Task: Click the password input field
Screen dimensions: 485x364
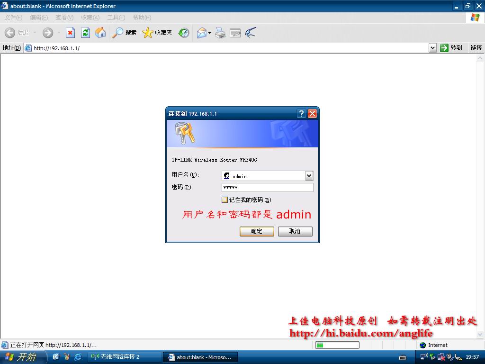Action: (267, 187)
